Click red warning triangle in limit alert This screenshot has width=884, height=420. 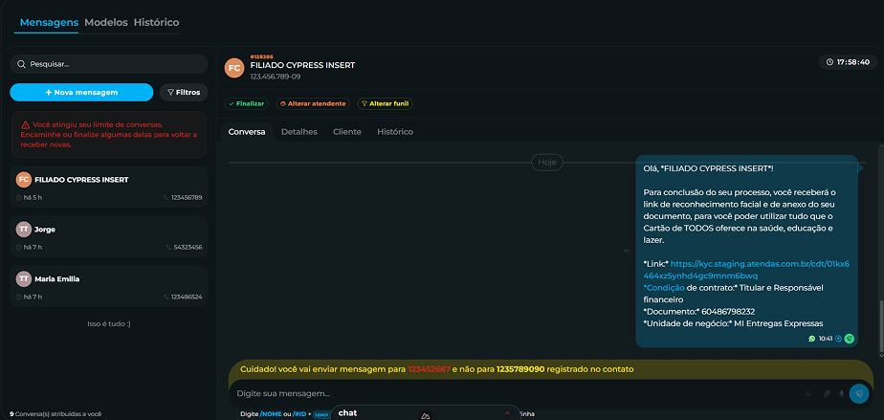click(x=26, y=124)
